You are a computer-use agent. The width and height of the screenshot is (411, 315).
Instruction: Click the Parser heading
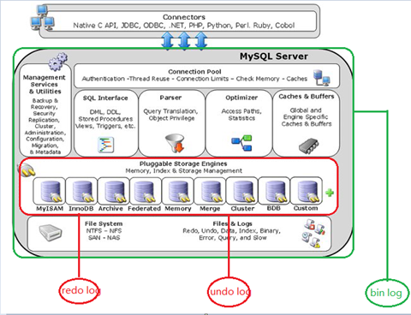tap(170, 98)
